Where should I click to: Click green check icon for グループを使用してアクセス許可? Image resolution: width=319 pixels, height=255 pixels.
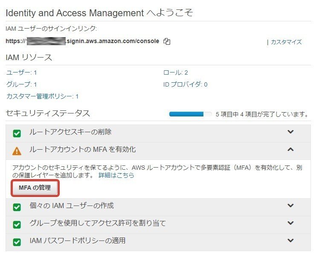[17, 225]
